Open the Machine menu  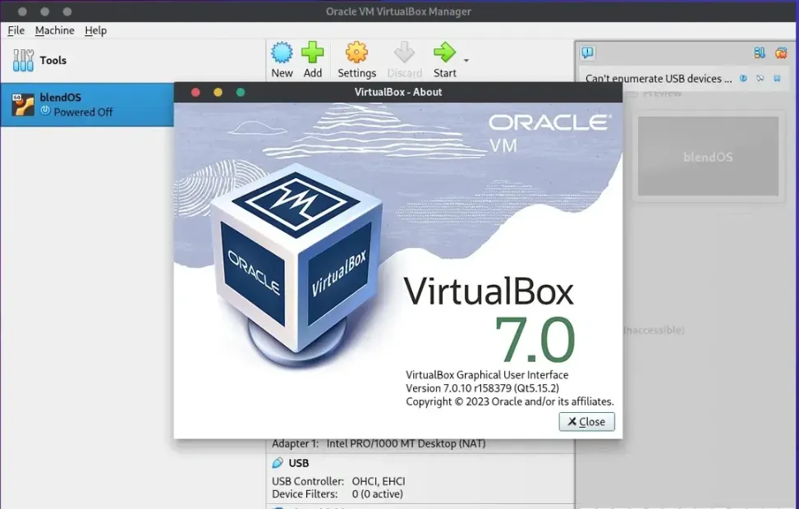pyautogui.click(x=54, y=30)
